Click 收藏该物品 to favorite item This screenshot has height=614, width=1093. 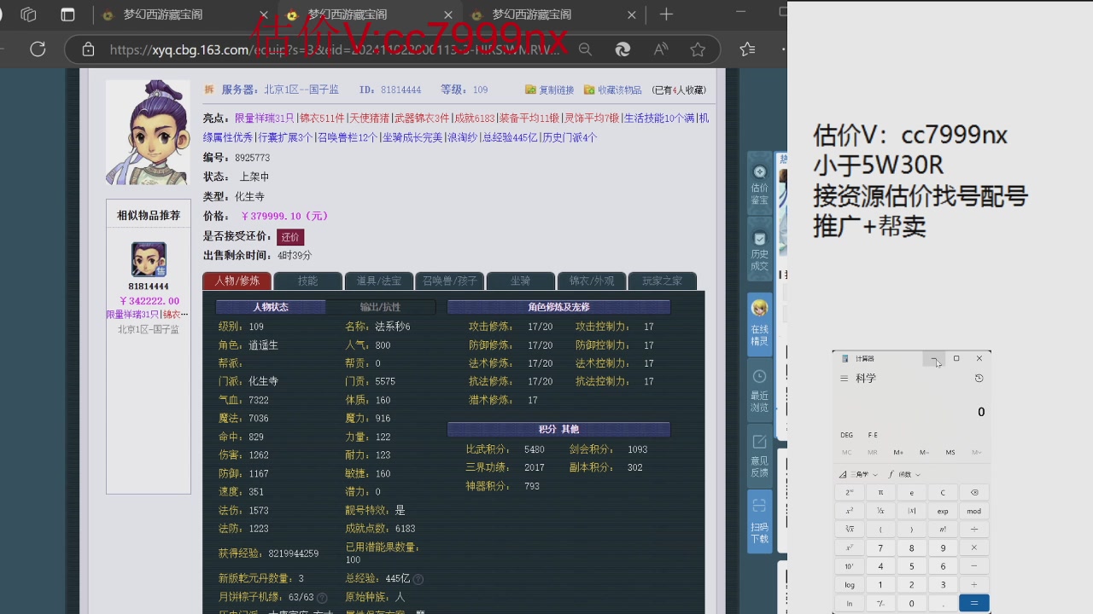[613, 90]
